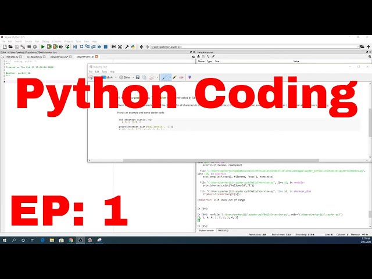Image resolution: width=372 pixels, height=279 pixels.
Task: Switch to MLtrades.py editor tab
Action: pyautogui.click(x=12, y=57)
